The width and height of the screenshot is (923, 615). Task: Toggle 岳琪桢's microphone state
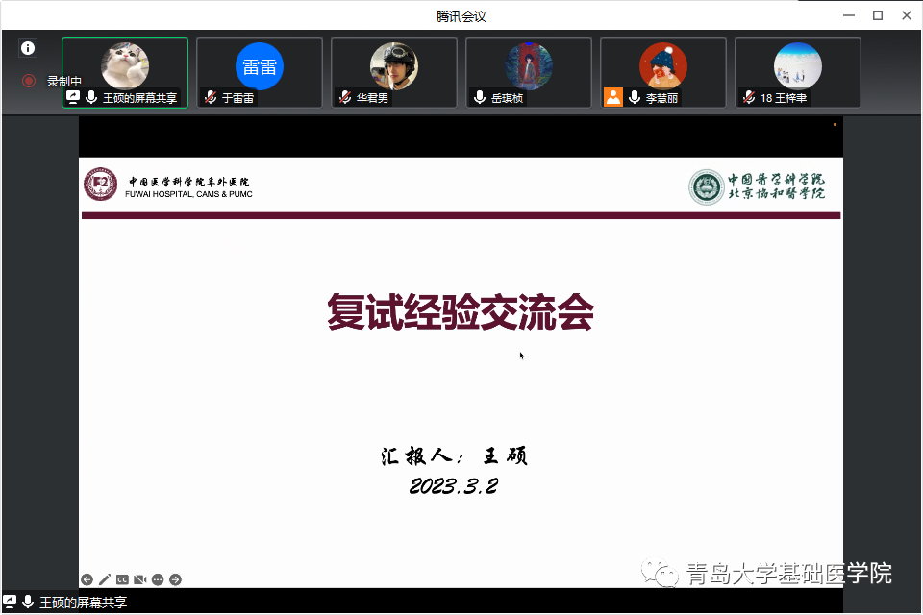pos(478,97)
